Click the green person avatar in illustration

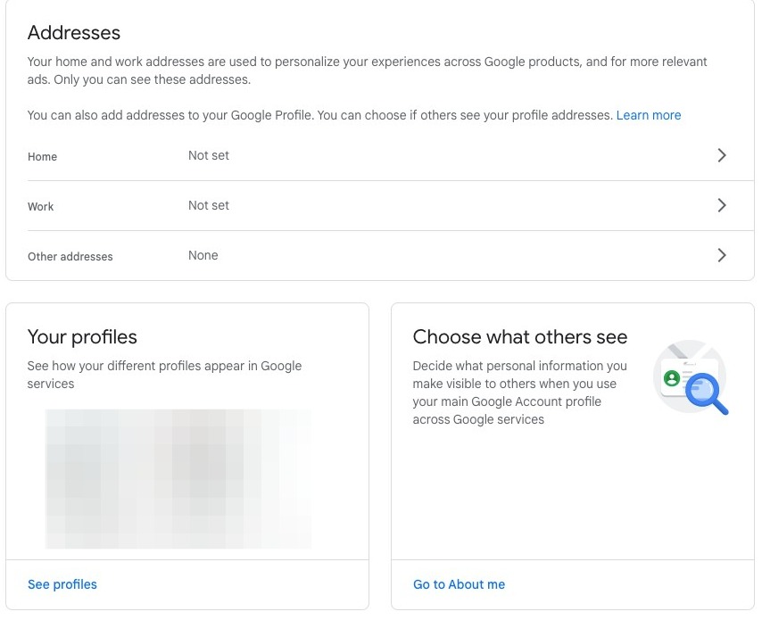click(x=672, y=379)
